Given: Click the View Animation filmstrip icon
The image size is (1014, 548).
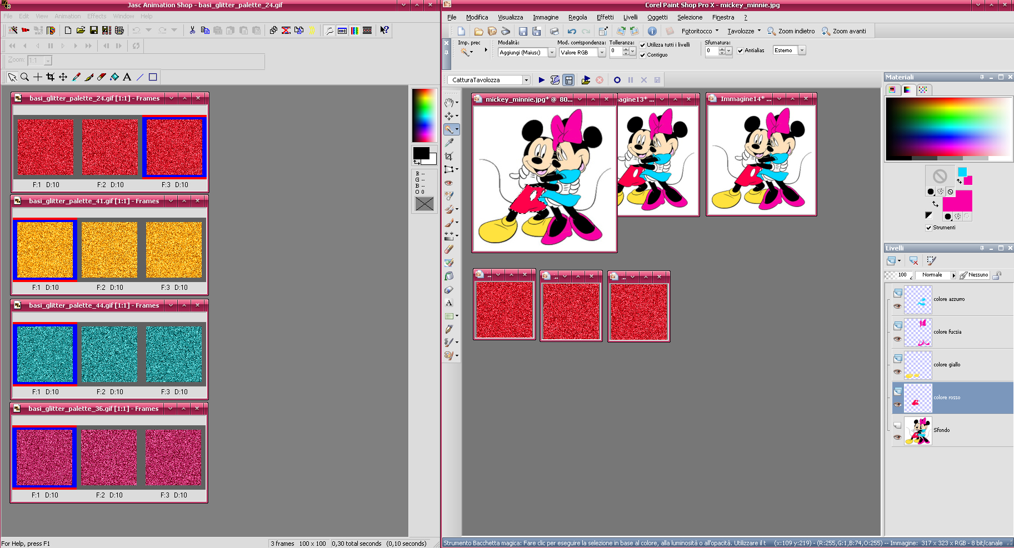Looking at the screenshot, I should pos(367,30).
